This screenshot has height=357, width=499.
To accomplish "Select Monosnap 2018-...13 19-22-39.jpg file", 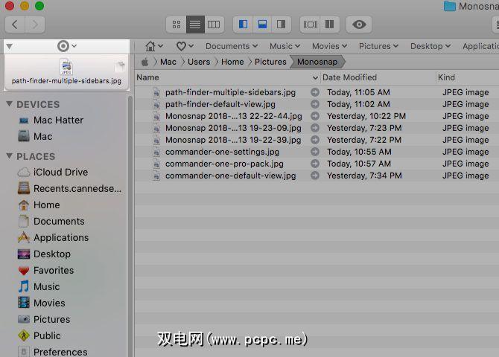I will click(233, 140).
